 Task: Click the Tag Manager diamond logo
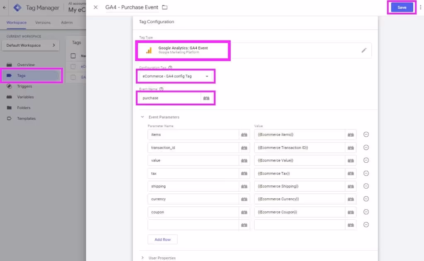click(x=17, y=7)
